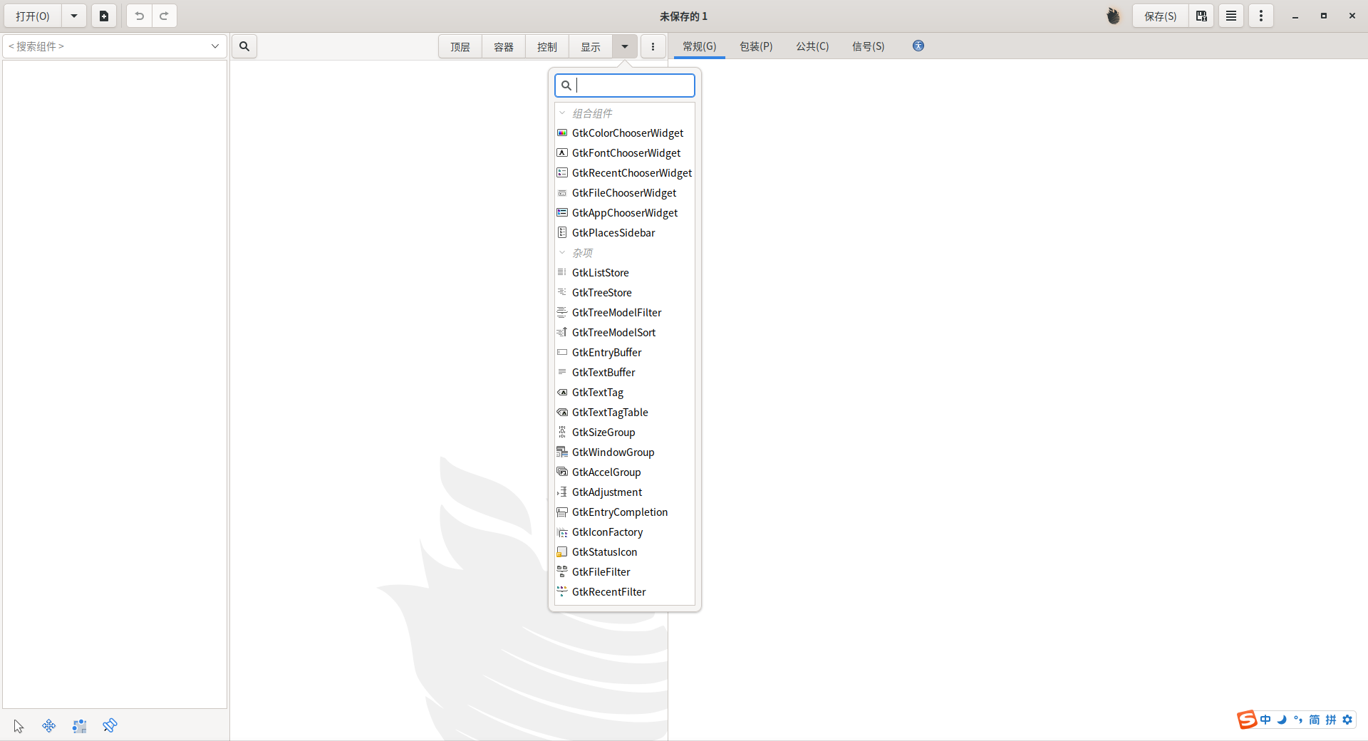
Task: Activate the drag and resize mode icon
Action: pyautogui.click(x=48, y=725)
